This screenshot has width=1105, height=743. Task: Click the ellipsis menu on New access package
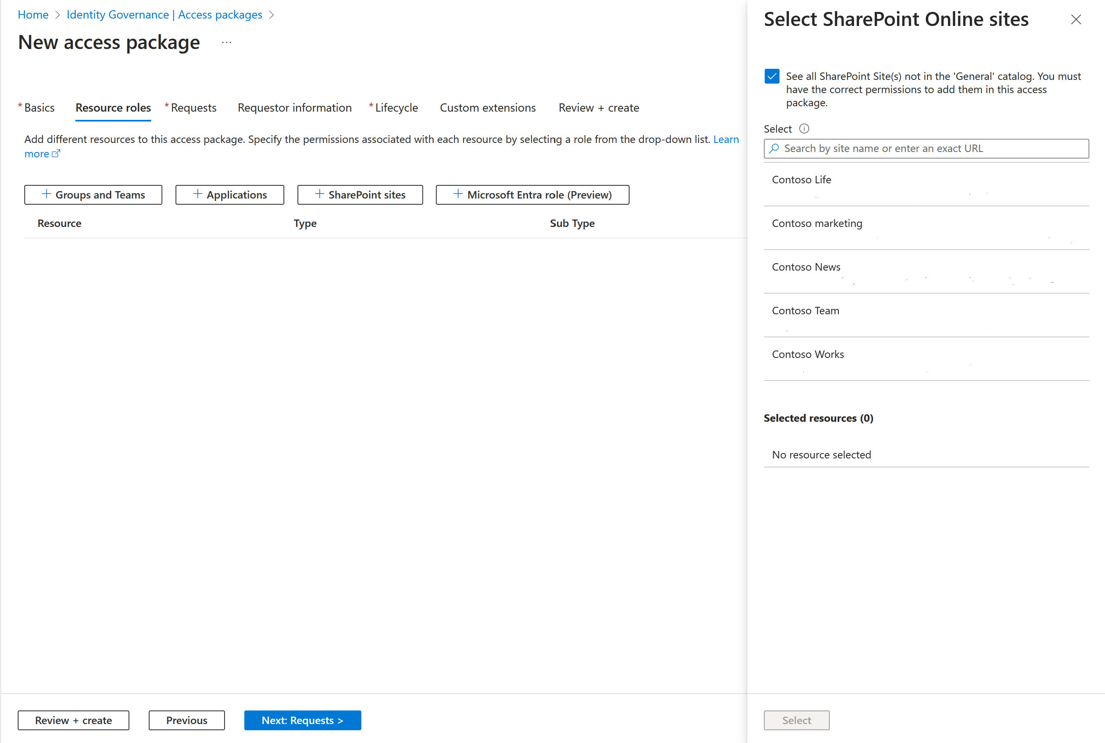[x=228, y=44]
